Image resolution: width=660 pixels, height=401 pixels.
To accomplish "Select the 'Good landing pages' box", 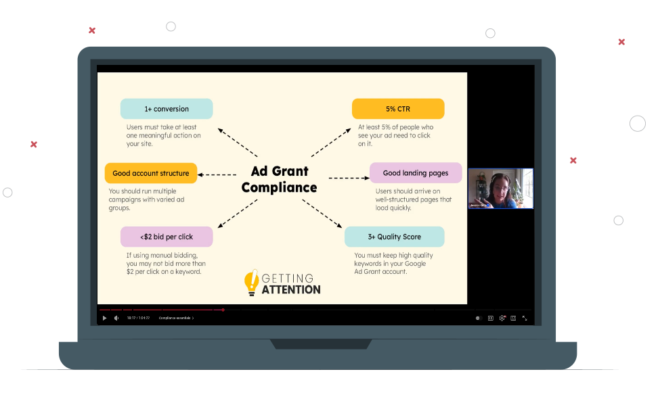I will 416,173.
